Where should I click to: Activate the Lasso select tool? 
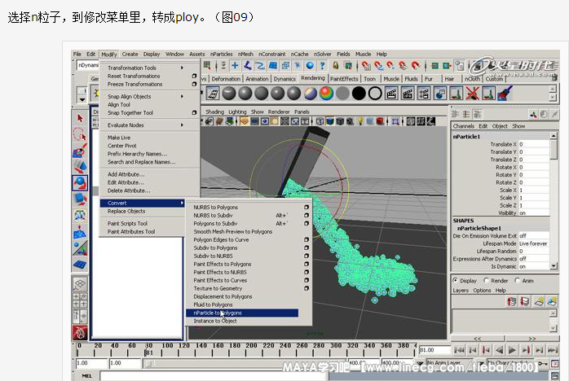[79, 134]
